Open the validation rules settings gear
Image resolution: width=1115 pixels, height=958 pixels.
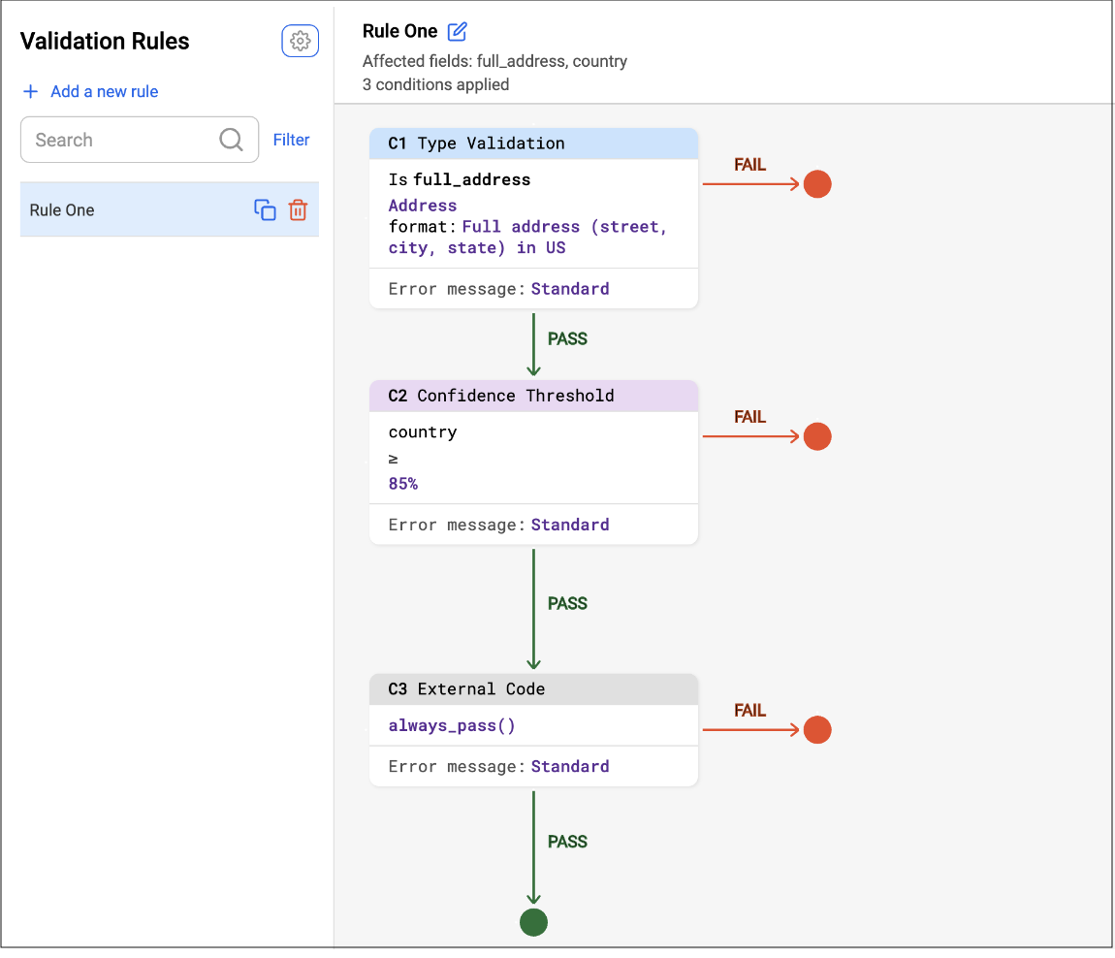pyautogui.click(x=300, y=41)
